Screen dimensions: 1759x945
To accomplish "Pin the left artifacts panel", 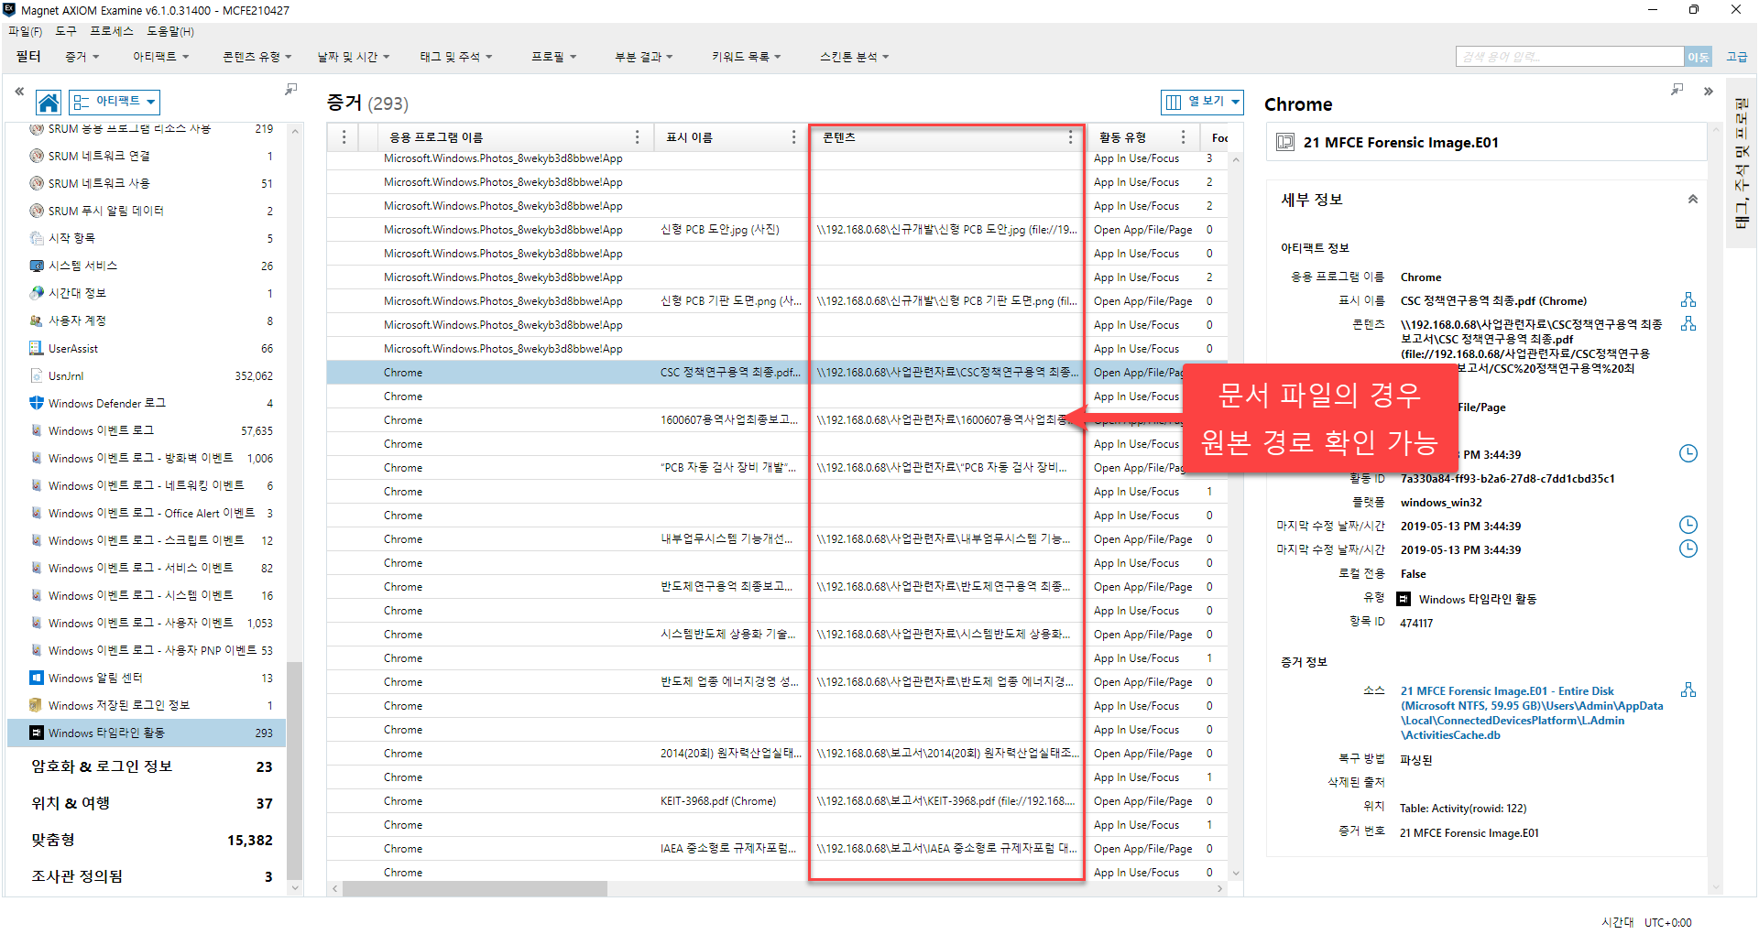I will 290,90.
